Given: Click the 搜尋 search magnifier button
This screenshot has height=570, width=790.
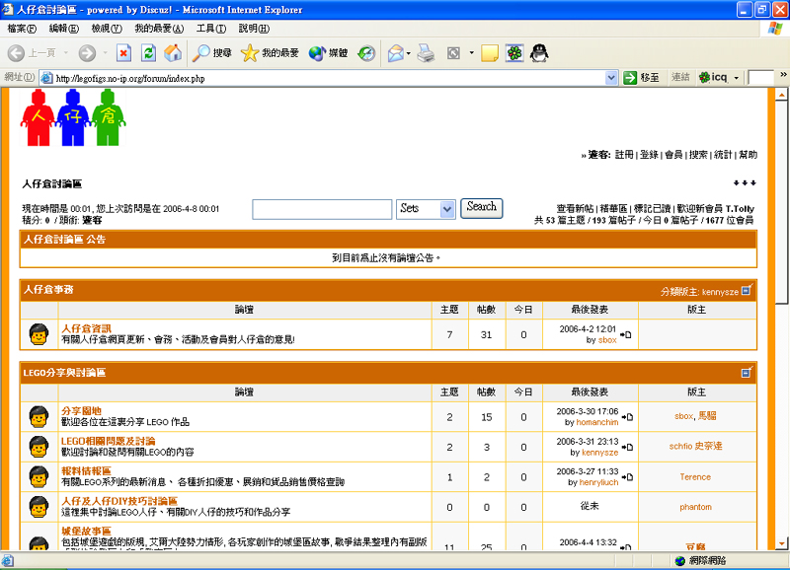Looking at the screenshot, I should (212, 53).
